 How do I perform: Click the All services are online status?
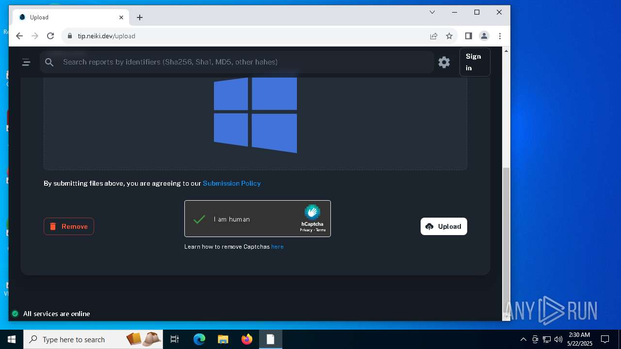tap(56, 314)
